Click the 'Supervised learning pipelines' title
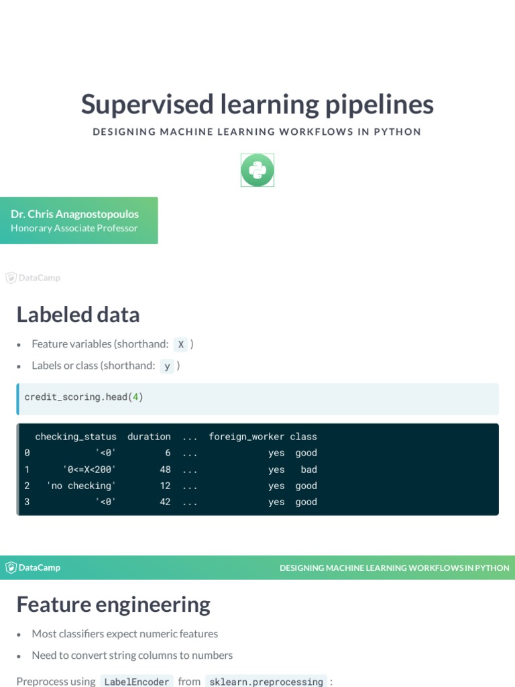The width and height of the screenshot is (515, 687). (x=257, y=105)
